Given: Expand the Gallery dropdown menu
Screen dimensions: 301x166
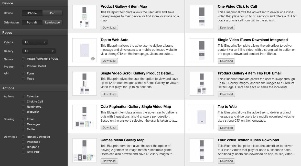Looking at the screenshot, I should coord(39,51).
